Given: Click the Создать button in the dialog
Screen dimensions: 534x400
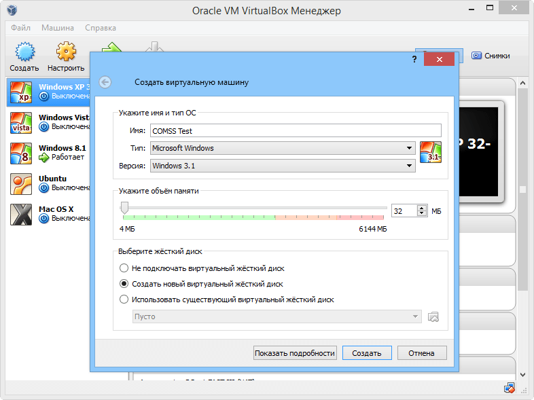Looking at the screenshot, I should pos(367,353).
